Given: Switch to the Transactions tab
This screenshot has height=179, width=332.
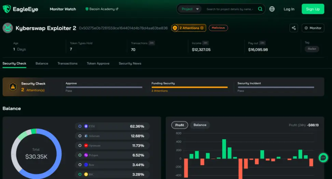Looking at the screenshot, I should 67,63.
